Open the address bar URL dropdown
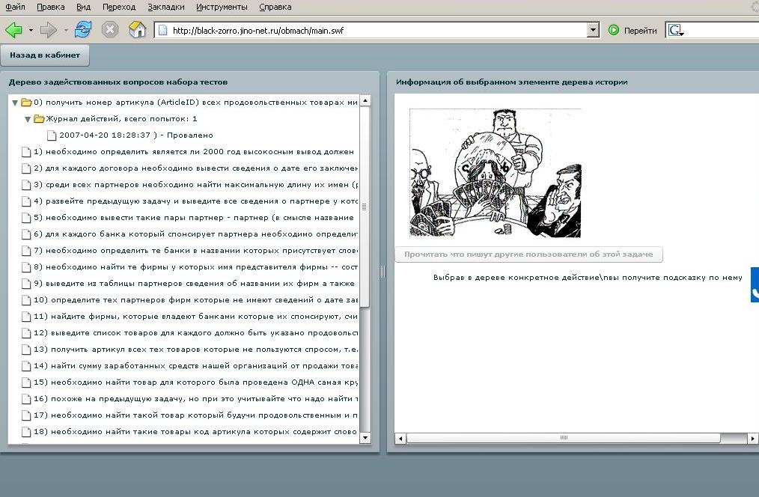 (594, 30)
